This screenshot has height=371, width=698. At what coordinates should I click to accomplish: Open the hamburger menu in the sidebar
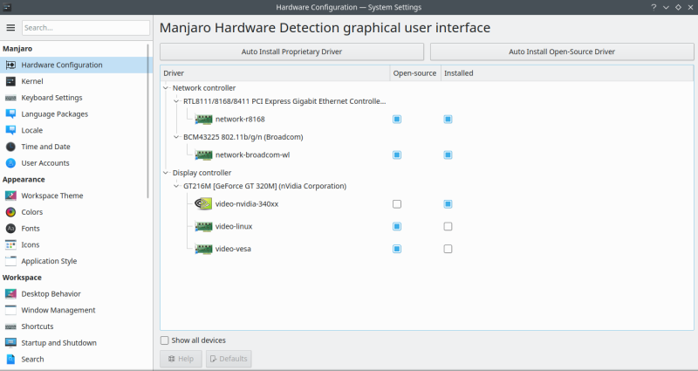[10, 28]
